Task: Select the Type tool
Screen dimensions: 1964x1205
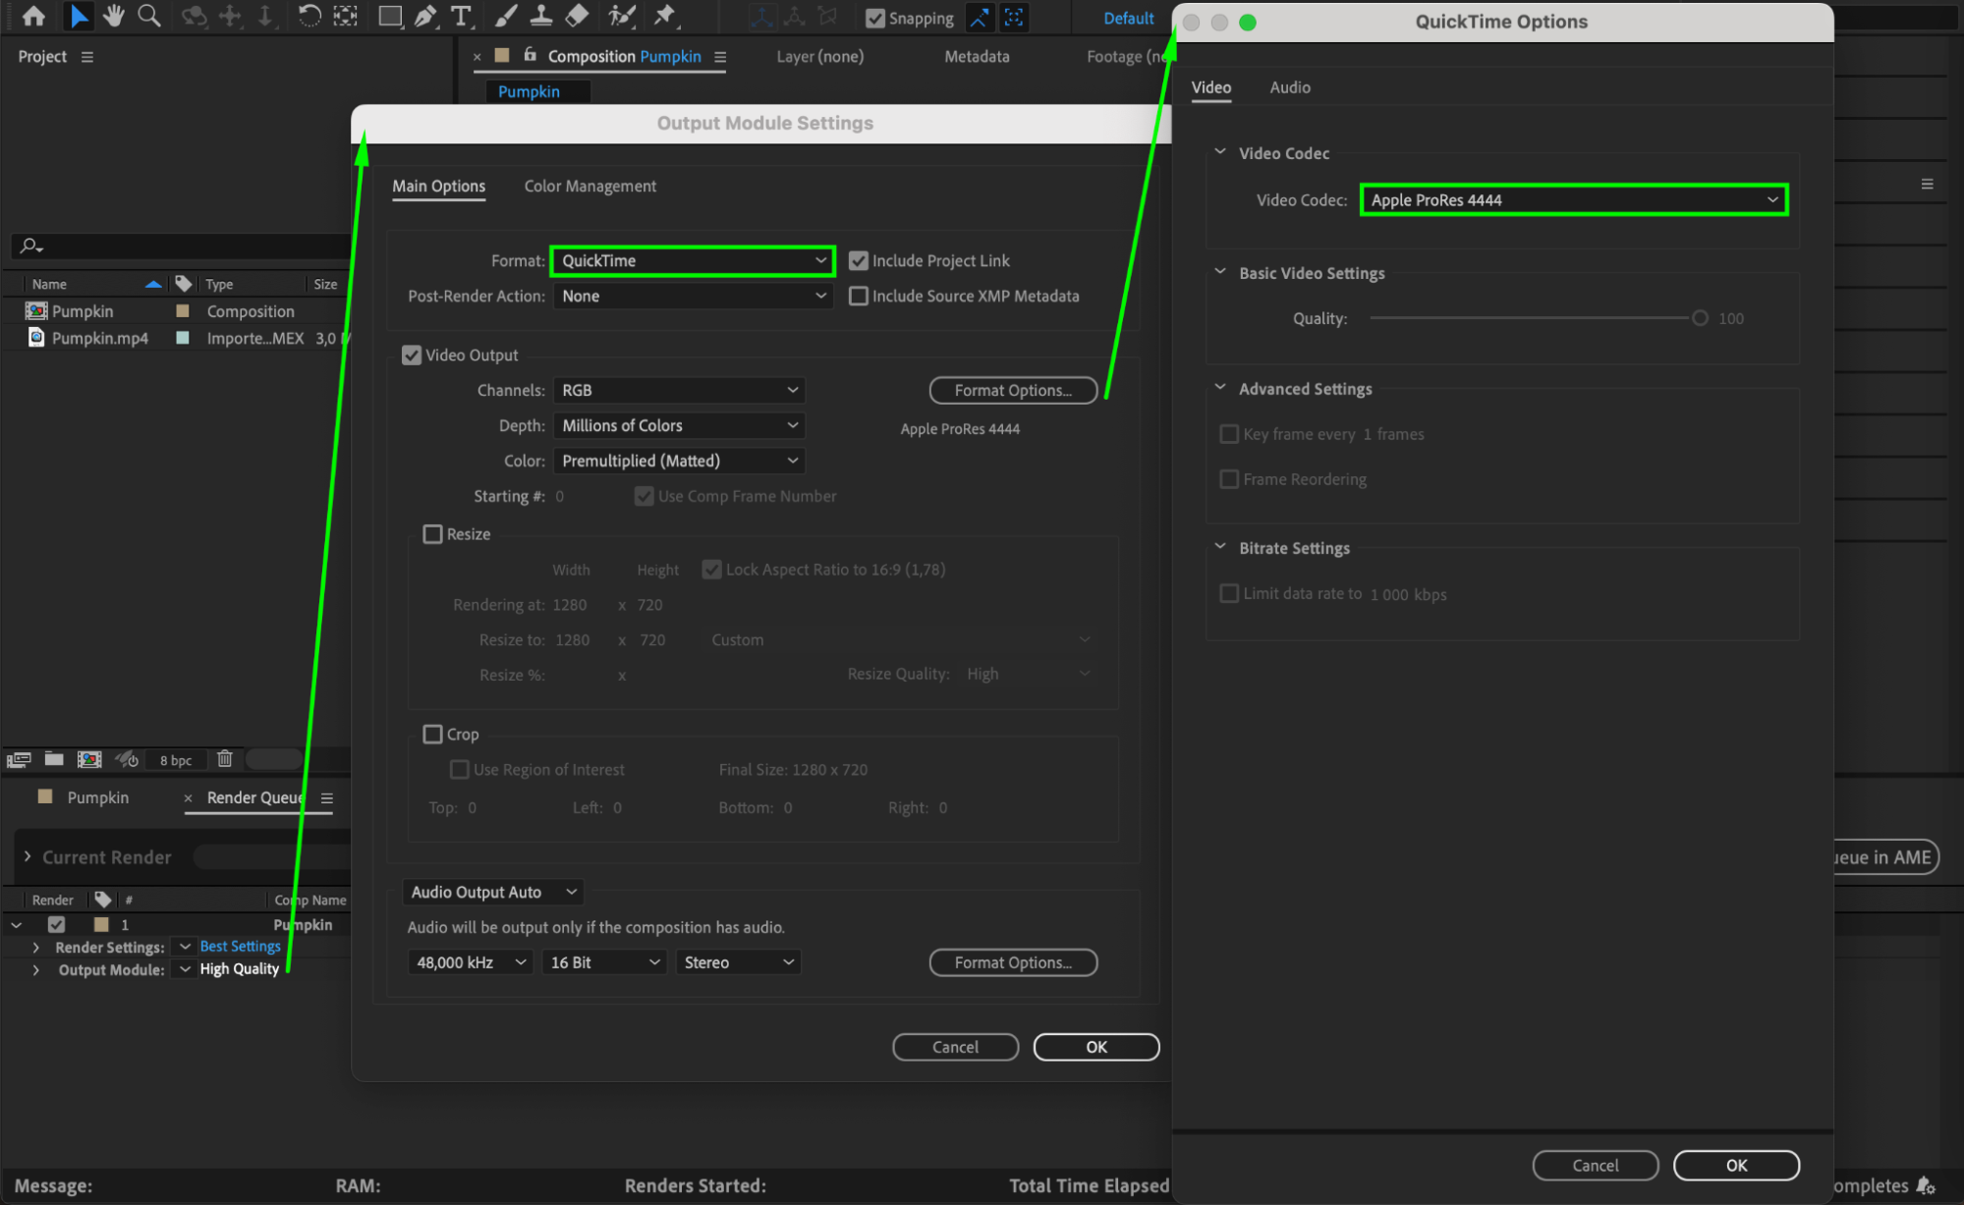Action: pyautogui.click(x=461, y=16)
